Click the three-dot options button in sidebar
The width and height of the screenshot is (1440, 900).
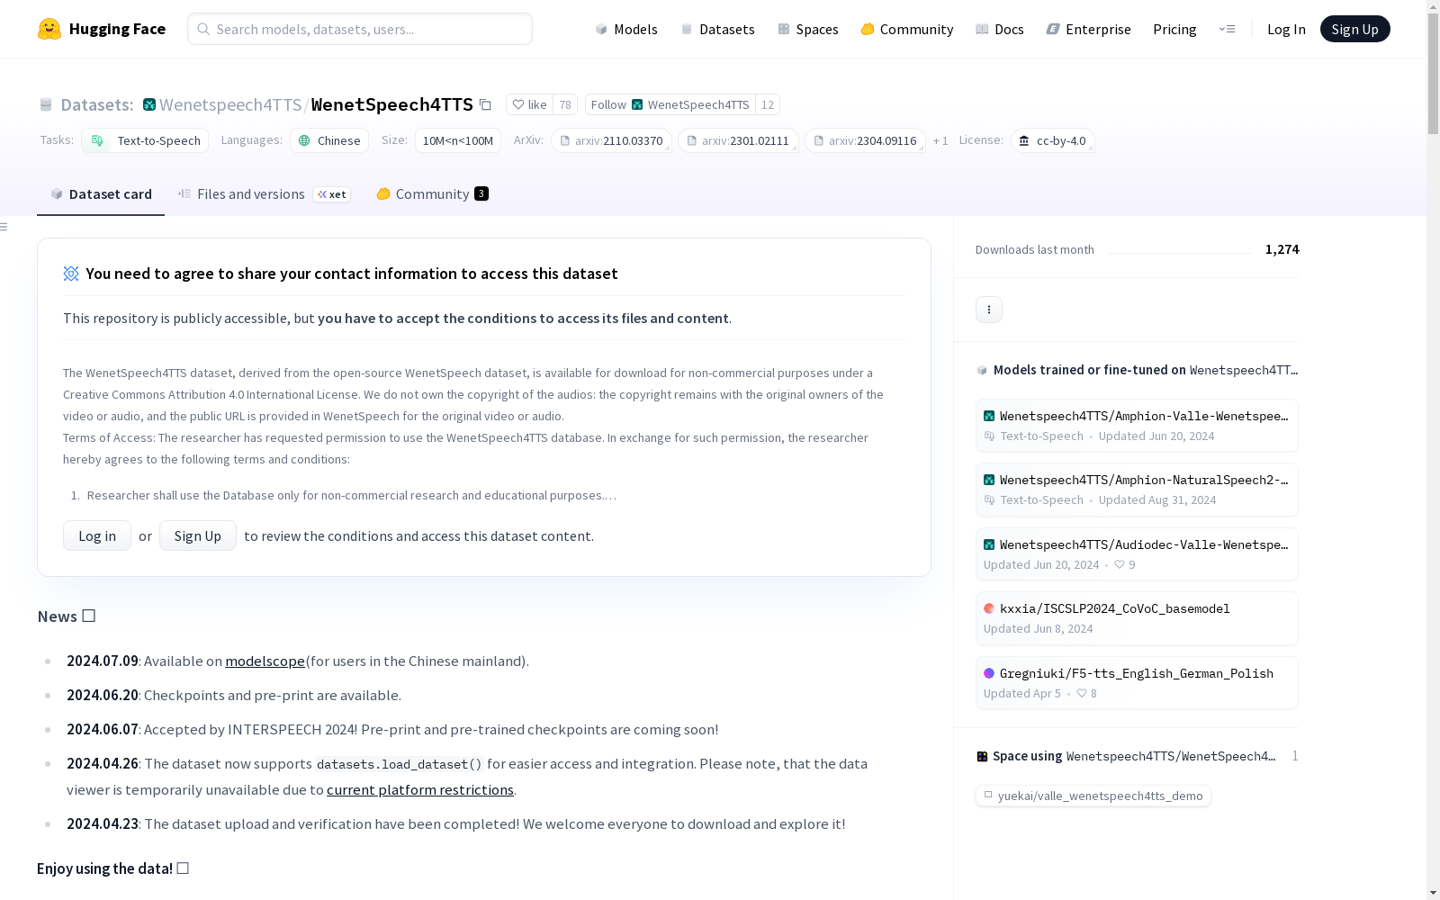click(989, 310)
